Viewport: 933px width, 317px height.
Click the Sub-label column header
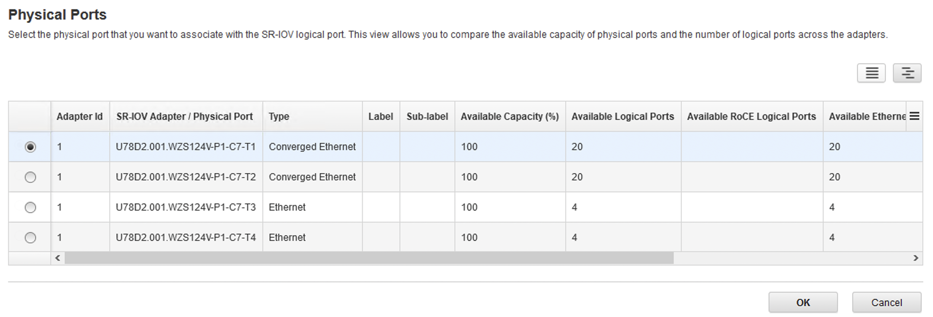[x=427, y=117]
